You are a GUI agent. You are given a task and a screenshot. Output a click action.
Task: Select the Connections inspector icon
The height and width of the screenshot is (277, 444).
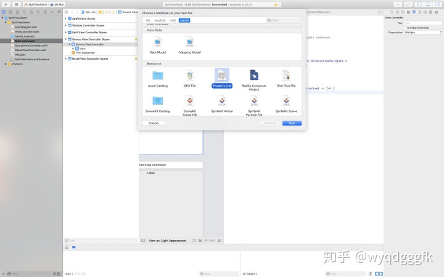tap(425, 12)
